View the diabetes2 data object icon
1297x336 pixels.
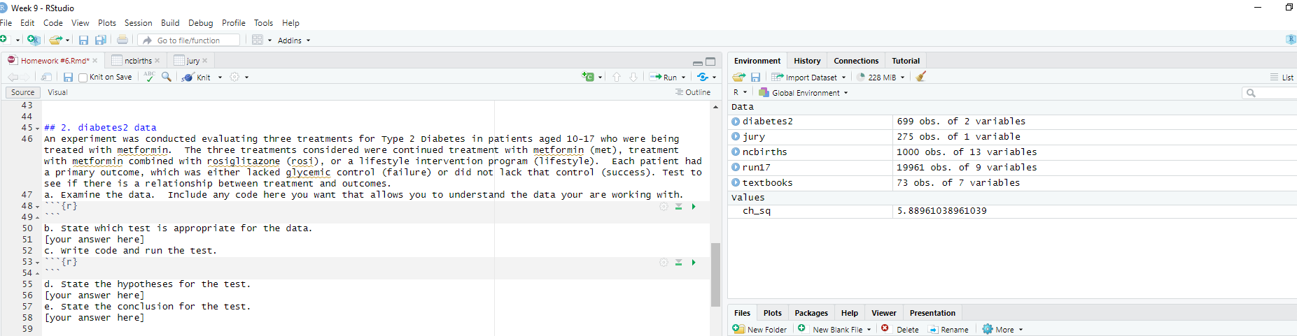[x=736, y=122]
